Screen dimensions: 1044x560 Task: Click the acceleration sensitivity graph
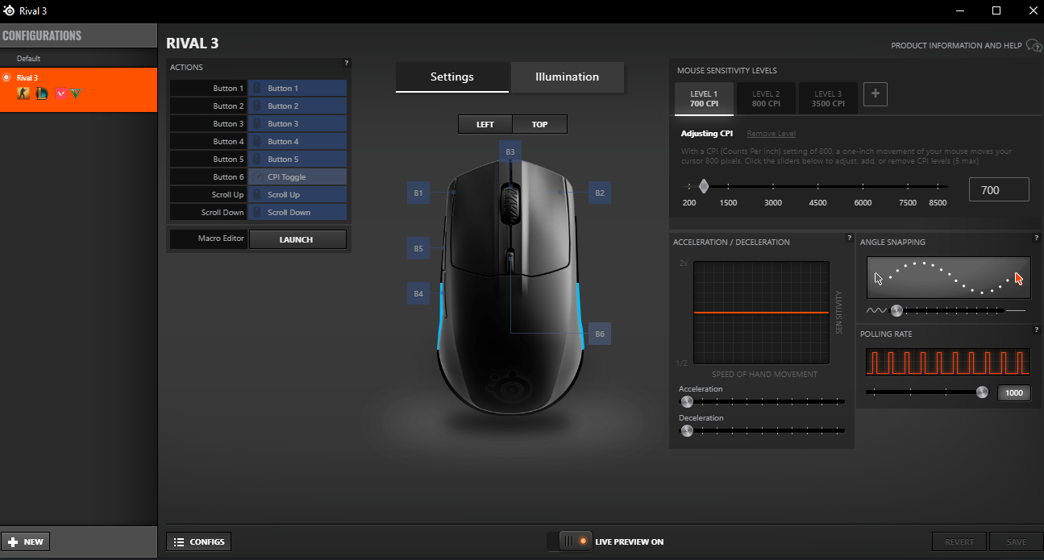(761, 313)
